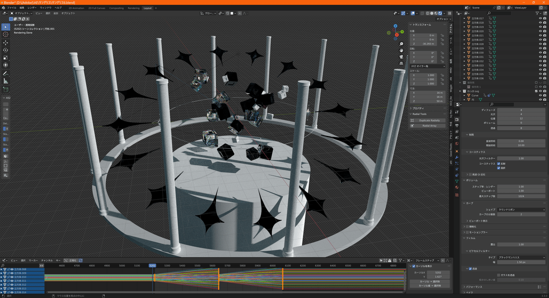Hide 立方体.021 in viewport via eye icon
The width and height of the screenshot is (549, 298).
tap(541, 35)
